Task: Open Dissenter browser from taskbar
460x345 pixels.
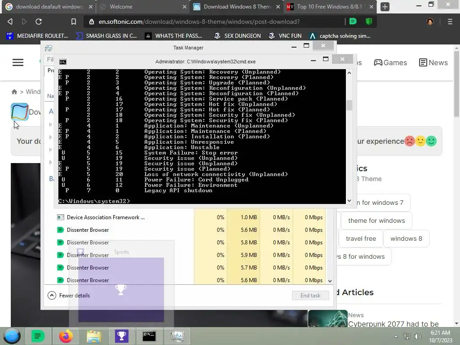Action: pyautogui.click(x=38, y=336)
